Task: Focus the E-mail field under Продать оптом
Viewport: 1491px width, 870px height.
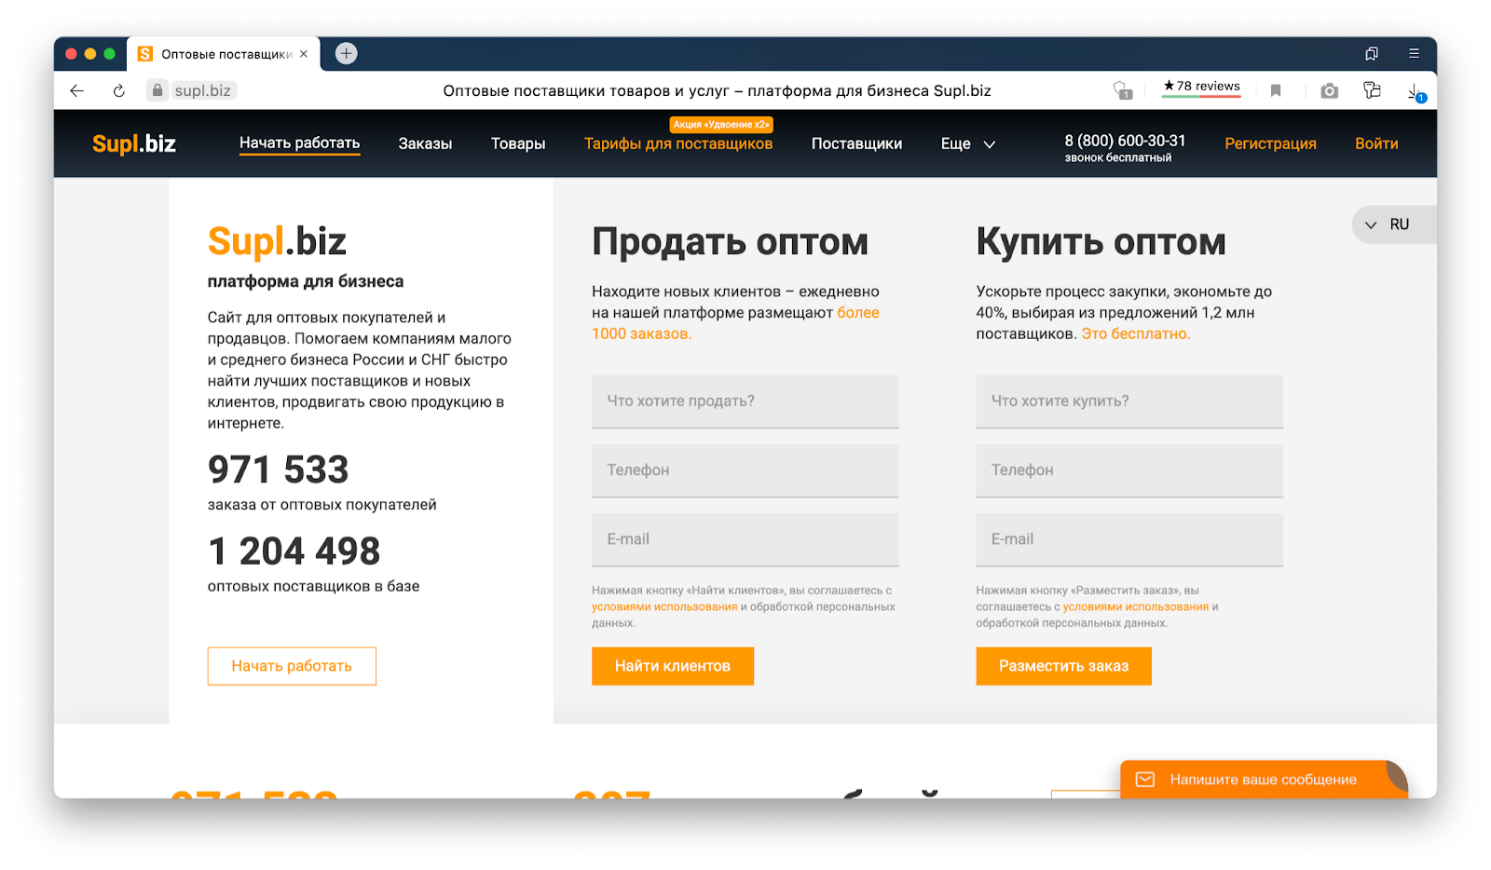Action: [745, 539]
